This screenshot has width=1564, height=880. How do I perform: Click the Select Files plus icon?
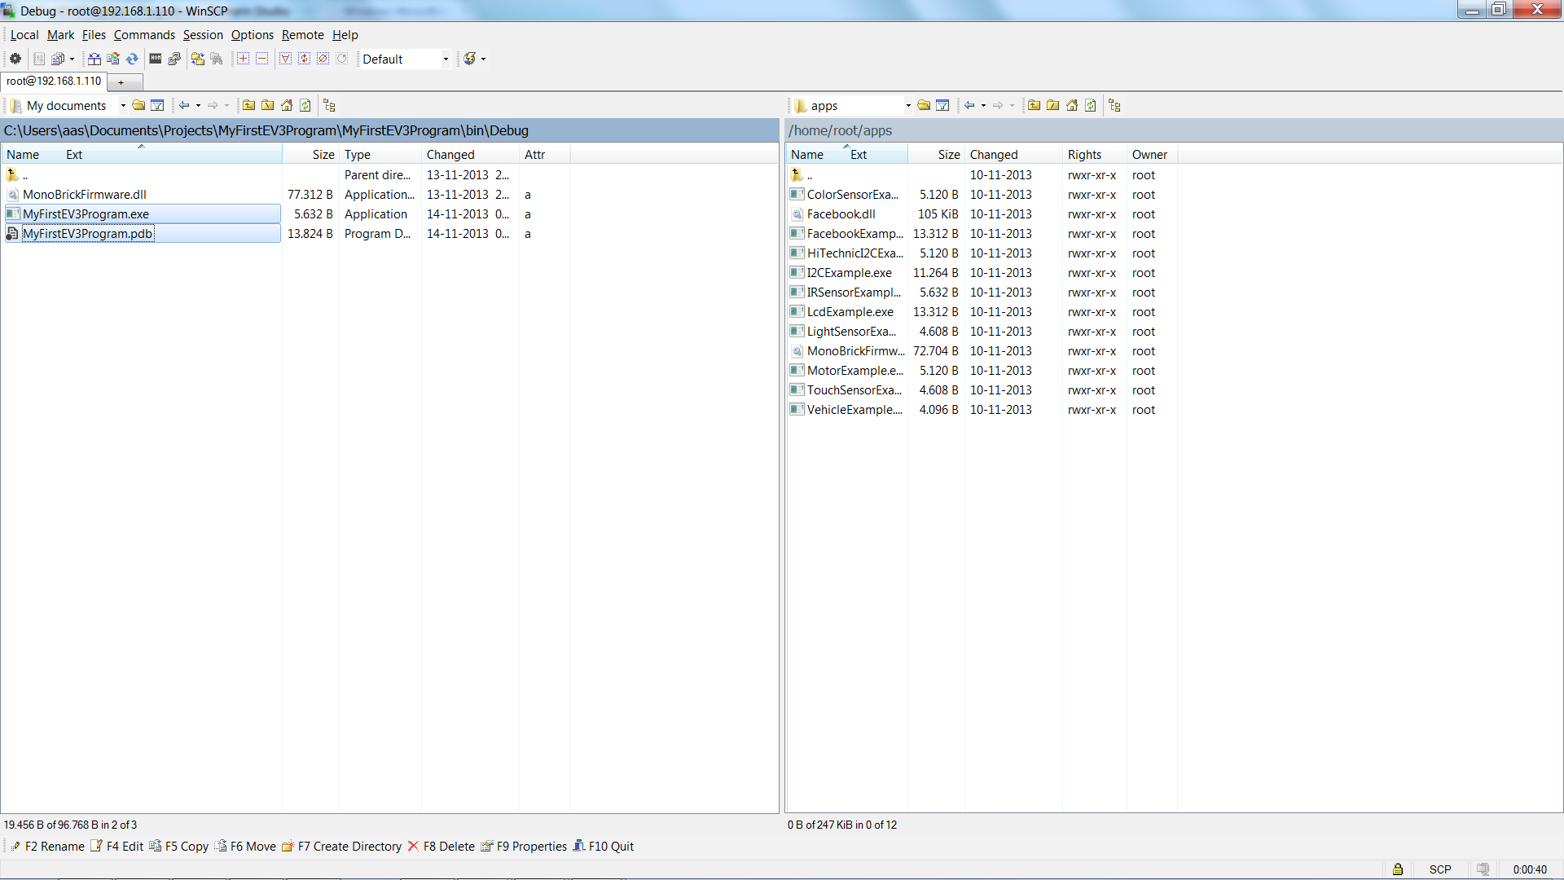tap(243, 59)
